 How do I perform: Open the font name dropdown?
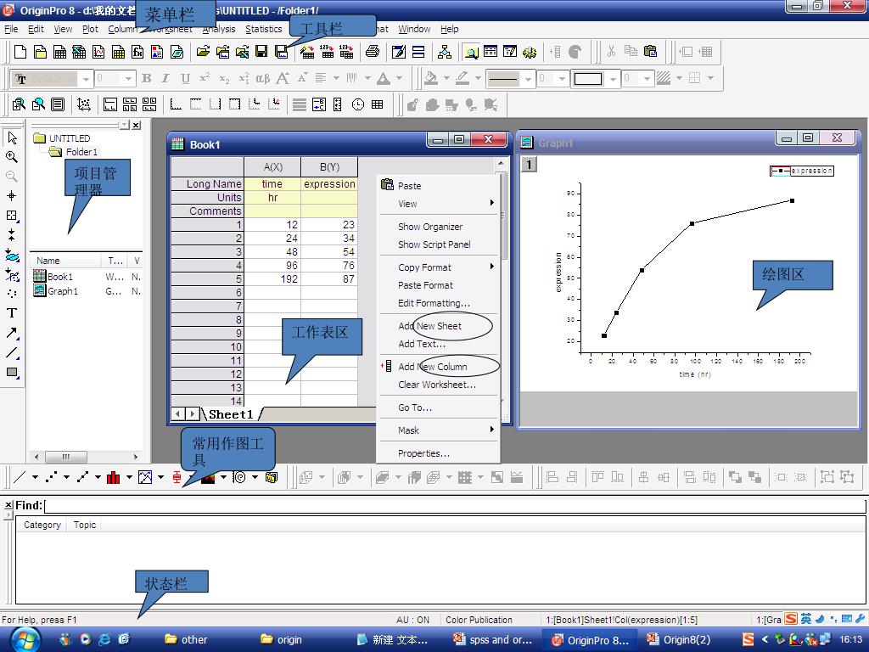[x=86, y=79]
